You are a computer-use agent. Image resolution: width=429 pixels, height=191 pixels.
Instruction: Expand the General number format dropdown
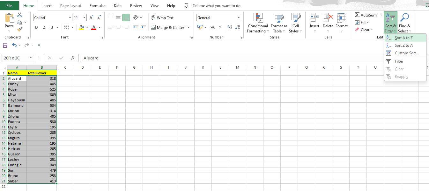tap(239, 18)
